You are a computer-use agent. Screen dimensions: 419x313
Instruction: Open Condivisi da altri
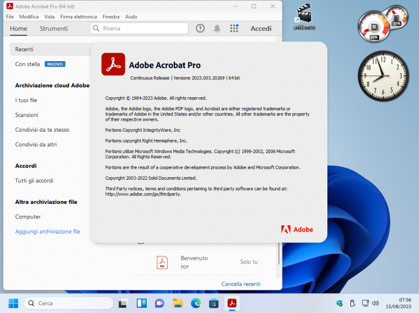tap(36, 145)
